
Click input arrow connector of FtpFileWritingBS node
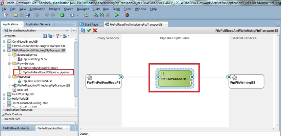(229, 77)
